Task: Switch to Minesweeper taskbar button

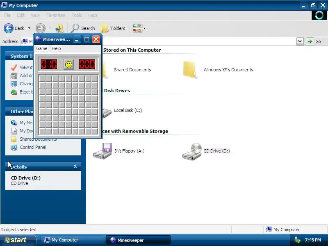Action: pos(138,240)
